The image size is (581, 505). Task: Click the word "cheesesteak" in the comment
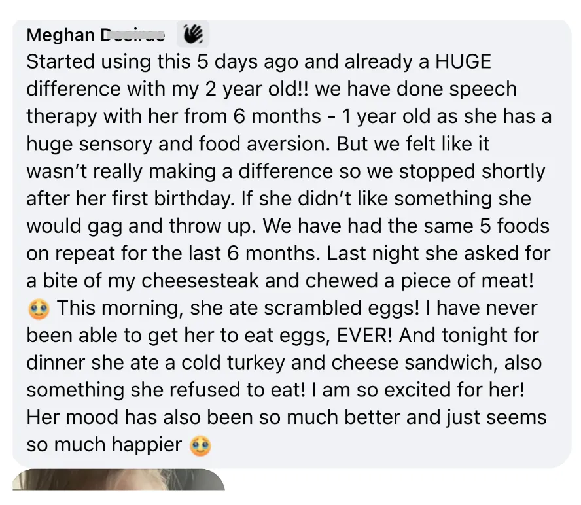click(200, 281)
